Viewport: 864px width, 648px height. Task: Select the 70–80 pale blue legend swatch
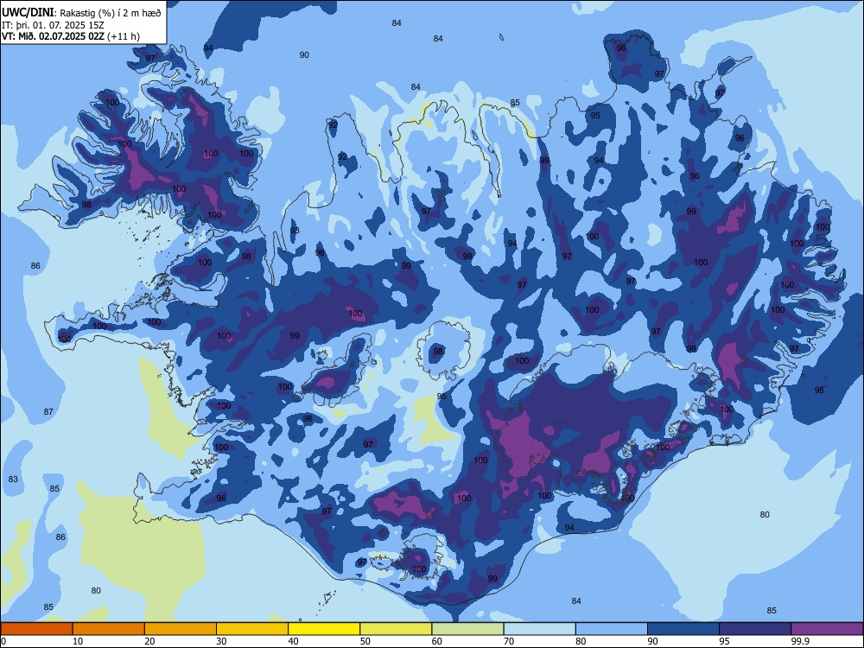[539, 629]
